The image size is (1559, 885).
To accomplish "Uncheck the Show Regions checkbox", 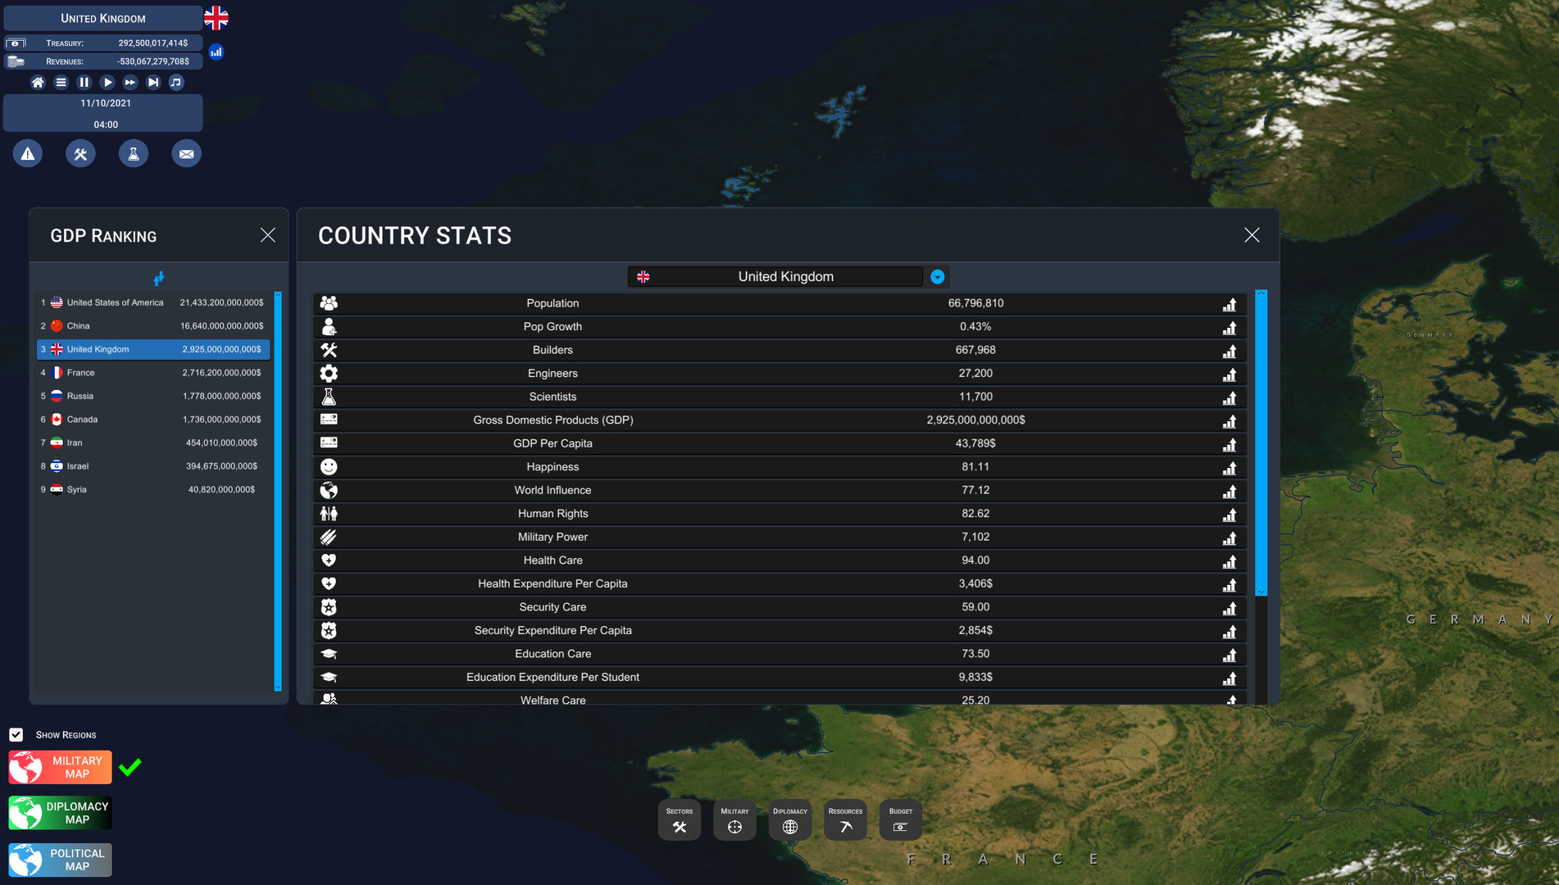I will tap(16, 735).
